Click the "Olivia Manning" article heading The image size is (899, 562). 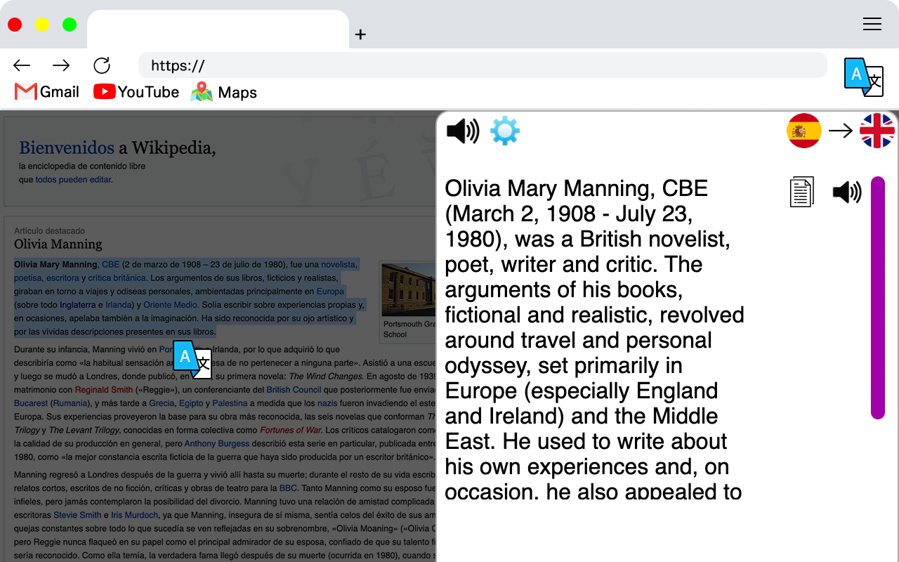click(58, 244)
